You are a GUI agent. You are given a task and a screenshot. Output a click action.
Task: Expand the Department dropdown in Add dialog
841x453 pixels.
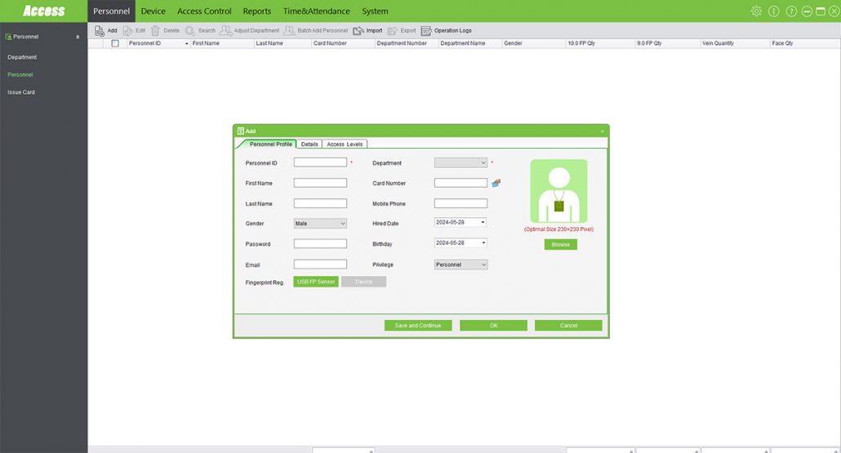coord(461,163)
